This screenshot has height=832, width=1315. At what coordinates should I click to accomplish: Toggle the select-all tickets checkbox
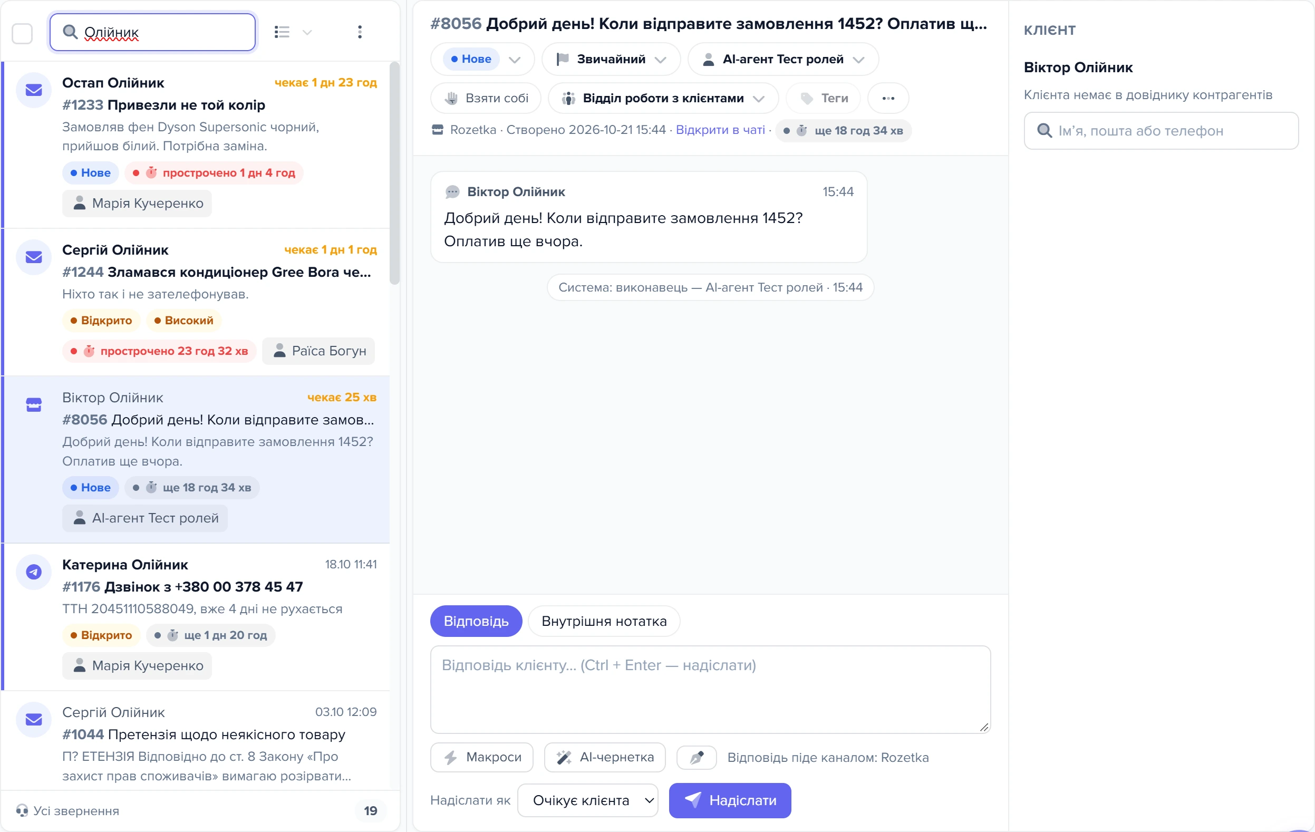[x=22, y=33]
